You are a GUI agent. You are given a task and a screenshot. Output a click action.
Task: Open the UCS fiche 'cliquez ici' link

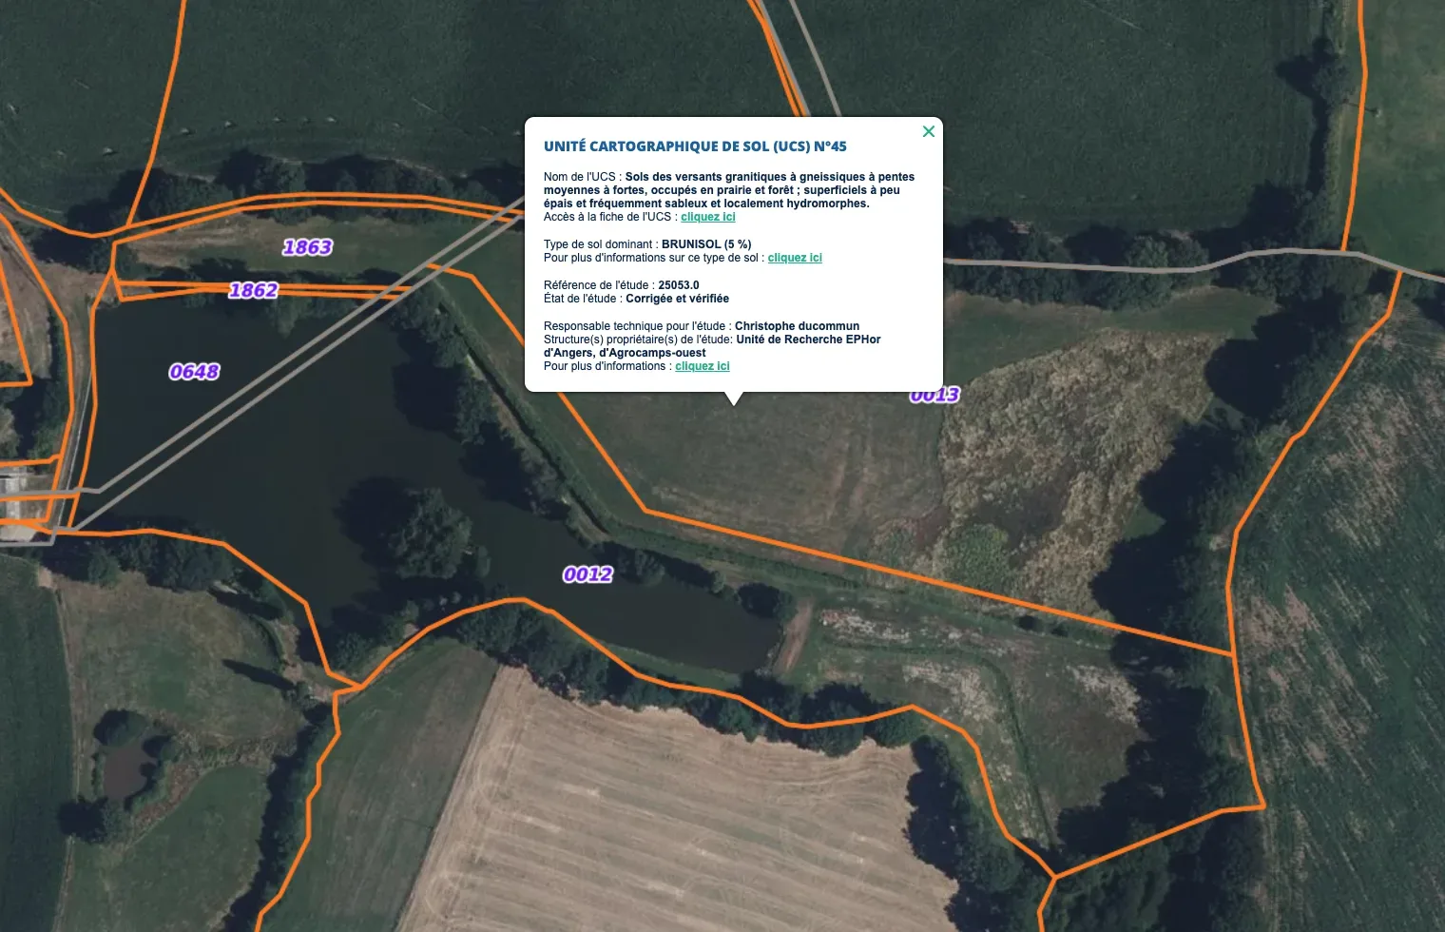click(708, 217)
